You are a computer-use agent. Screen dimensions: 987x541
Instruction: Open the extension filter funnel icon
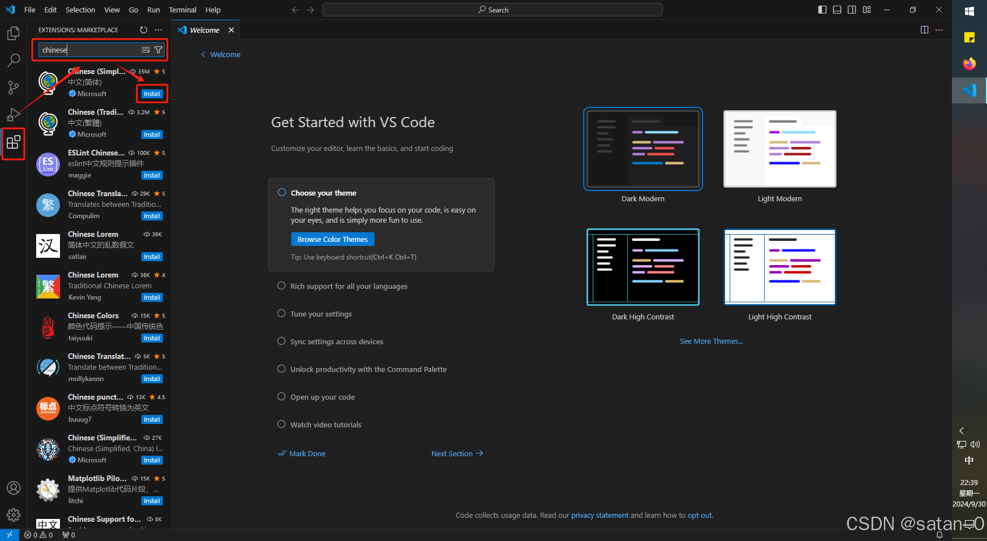point(158,50)
